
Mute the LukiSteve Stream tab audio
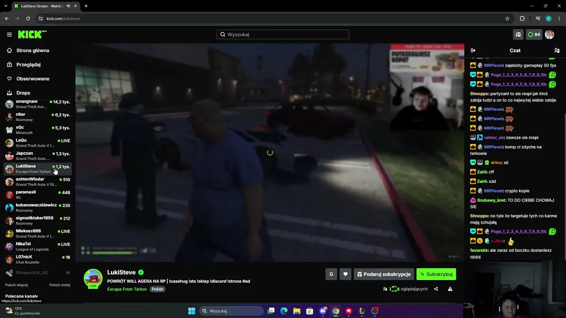68,6
